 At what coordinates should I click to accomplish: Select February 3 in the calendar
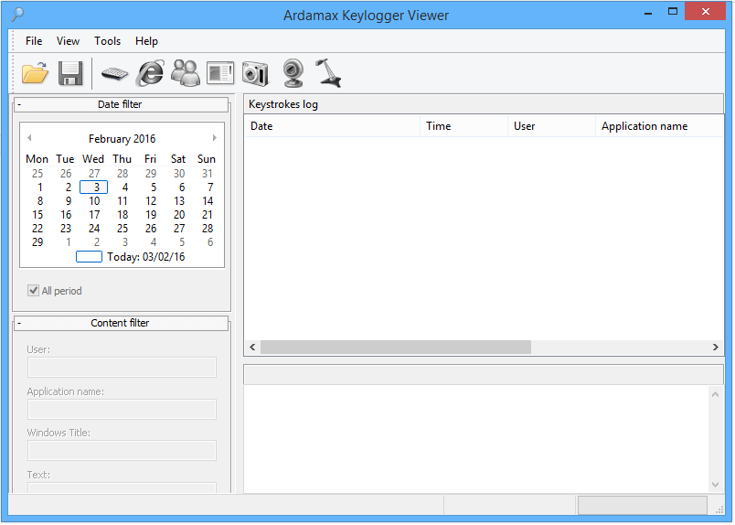[94, 187]
